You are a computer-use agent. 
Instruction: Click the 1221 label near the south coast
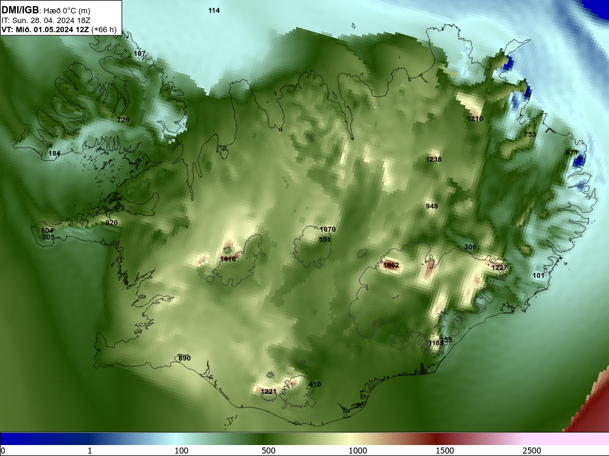point(269,392)
